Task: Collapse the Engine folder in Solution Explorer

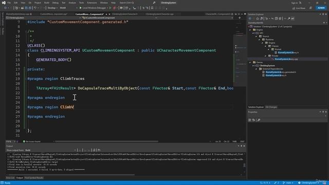Action: coord(250,30)
